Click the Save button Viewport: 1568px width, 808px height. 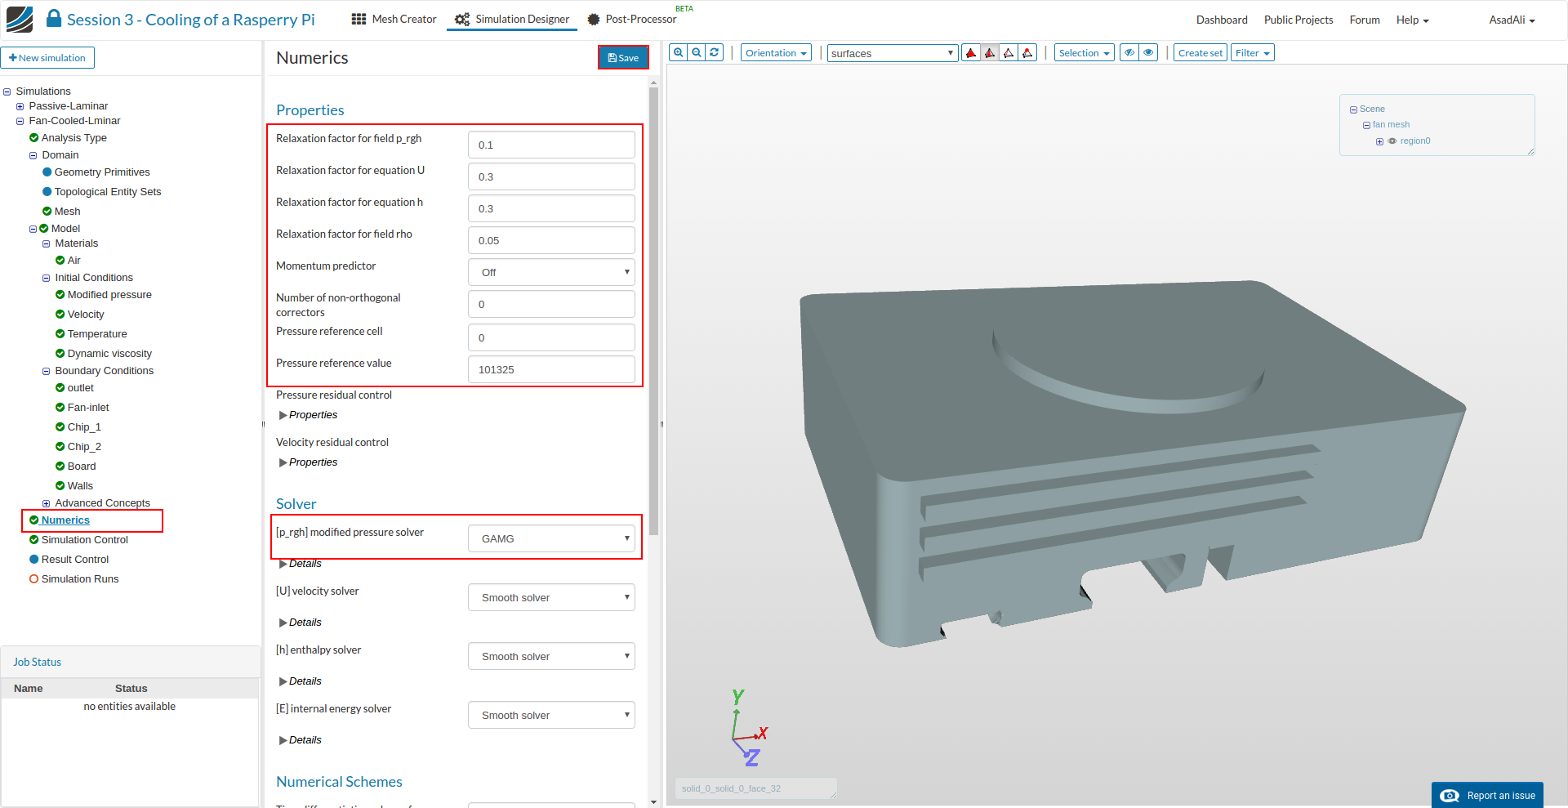(x=623, y=58)
